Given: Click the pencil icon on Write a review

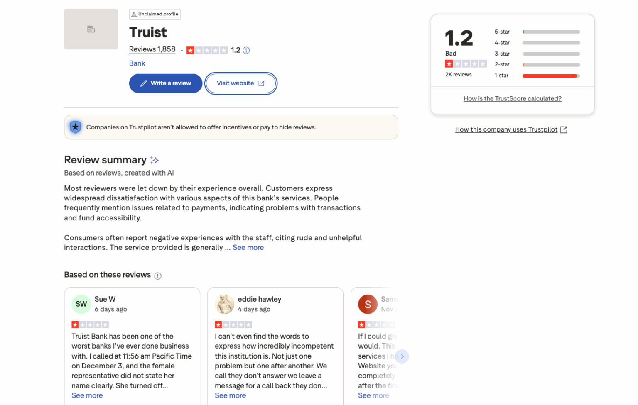Looking at the screenshot, I should click(143, 83).
